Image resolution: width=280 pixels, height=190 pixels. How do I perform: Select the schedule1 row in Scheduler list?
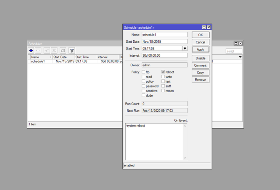click(x=75, y=61)
